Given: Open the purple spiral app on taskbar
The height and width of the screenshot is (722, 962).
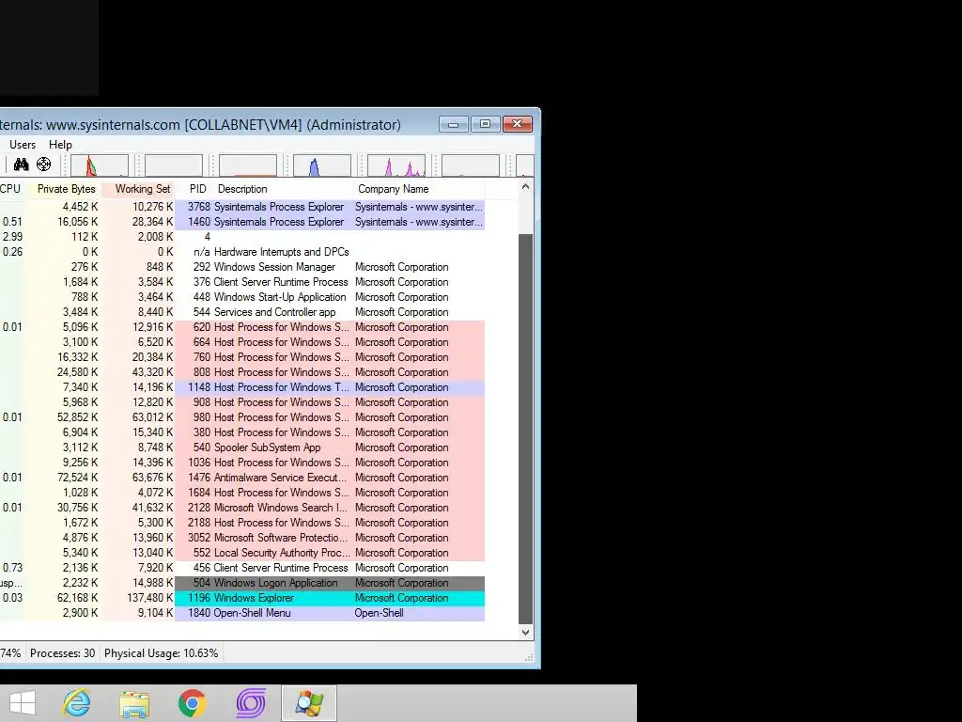Looking at the screenshot, I should 251,703.
